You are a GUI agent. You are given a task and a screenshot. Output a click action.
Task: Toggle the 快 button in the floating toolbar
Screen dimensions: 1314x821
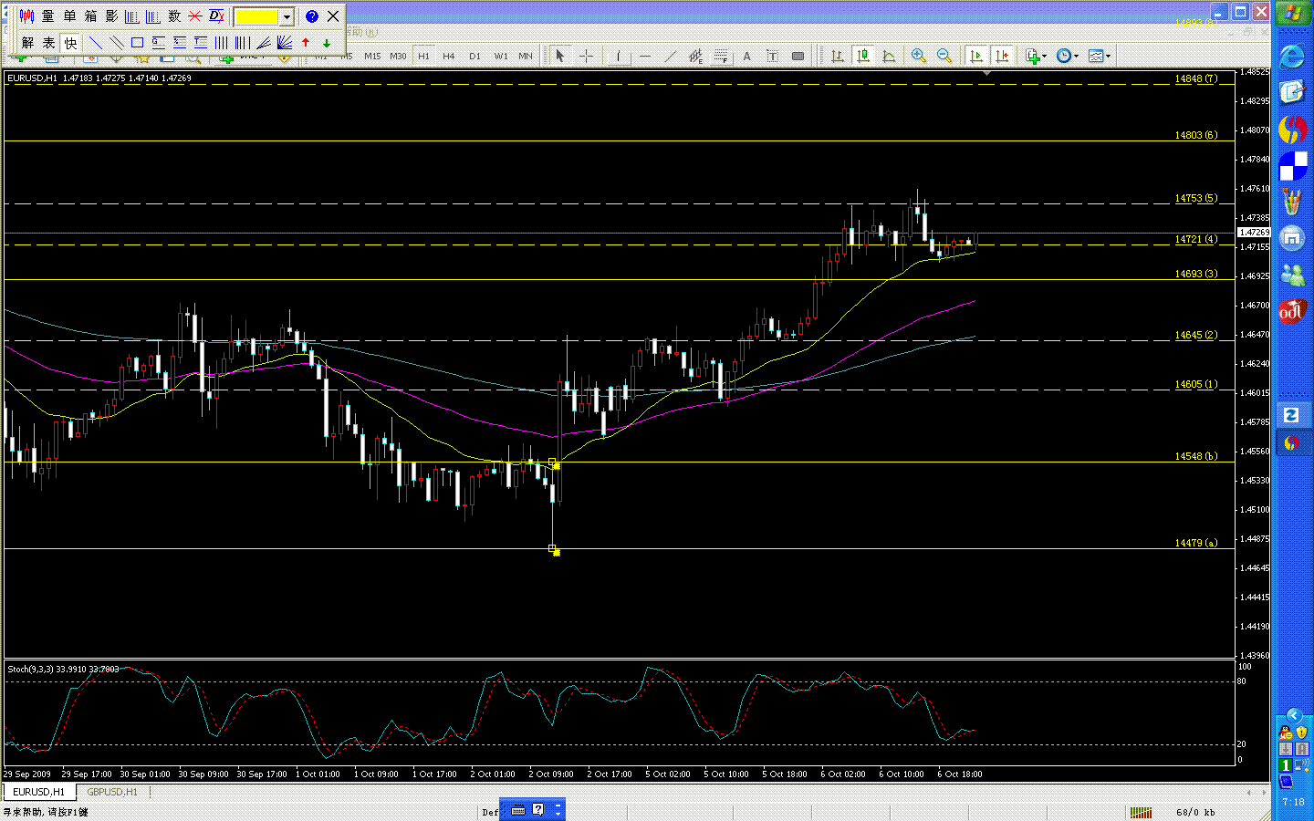coord(70,43)
